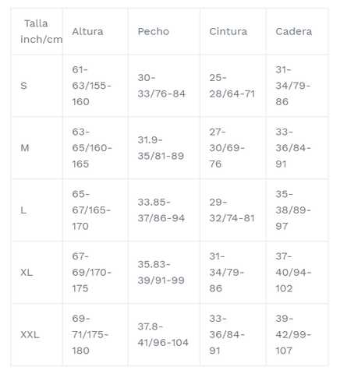Select the 27-30/69-76 waist cell
340x374 pixels.
coord(233,148)
